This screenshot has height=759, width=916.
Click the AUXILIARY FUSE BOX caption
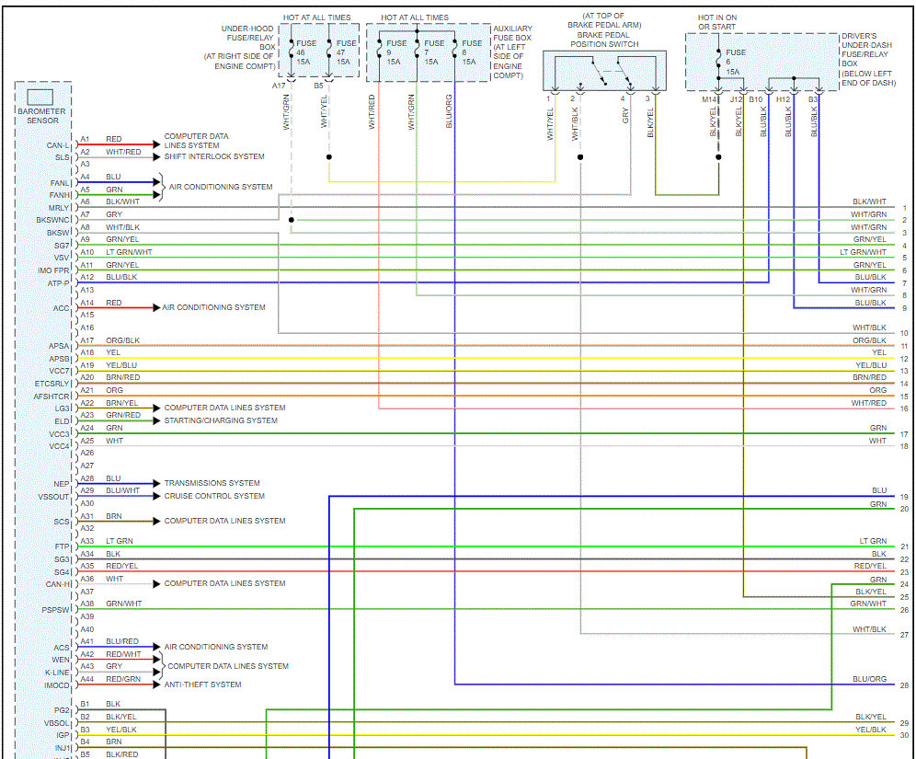512,52
